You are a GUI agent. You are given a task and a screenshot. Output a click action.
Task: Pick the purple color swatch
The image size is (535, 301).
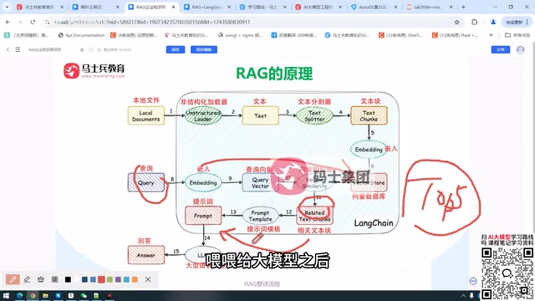click(118, 279)
